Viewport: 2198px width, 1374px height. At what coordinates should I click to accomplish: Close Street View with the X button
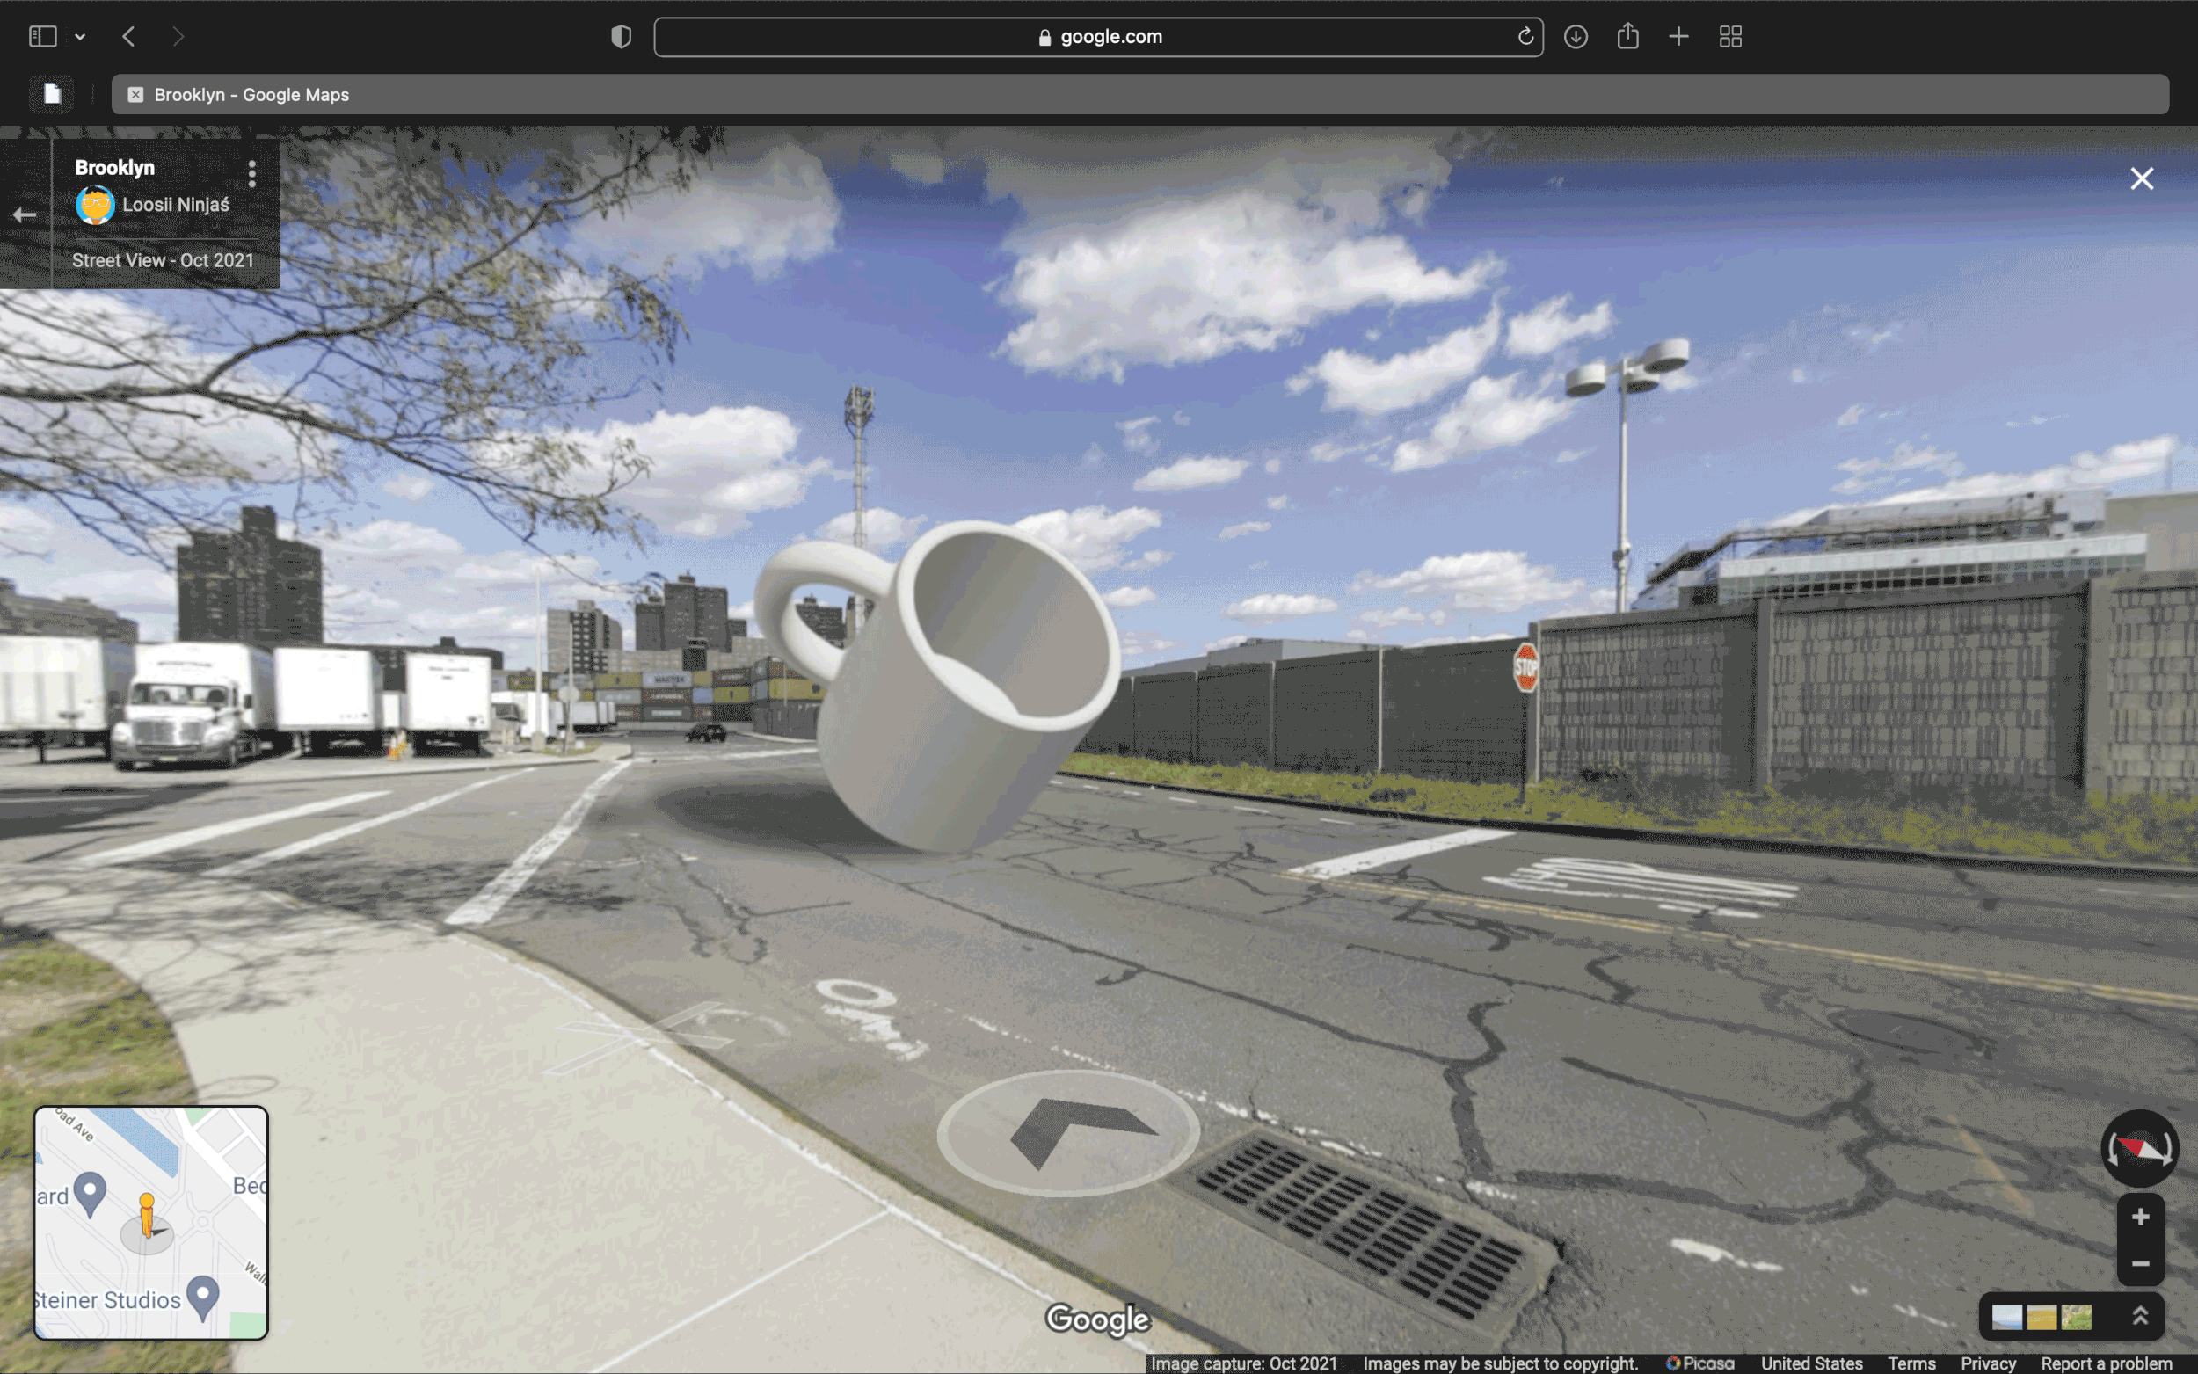[2141, 179]
